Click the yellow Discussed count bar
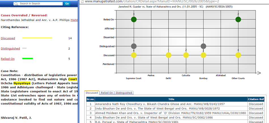Viewport: 269px width, 123px height. [x=37, y=38]
